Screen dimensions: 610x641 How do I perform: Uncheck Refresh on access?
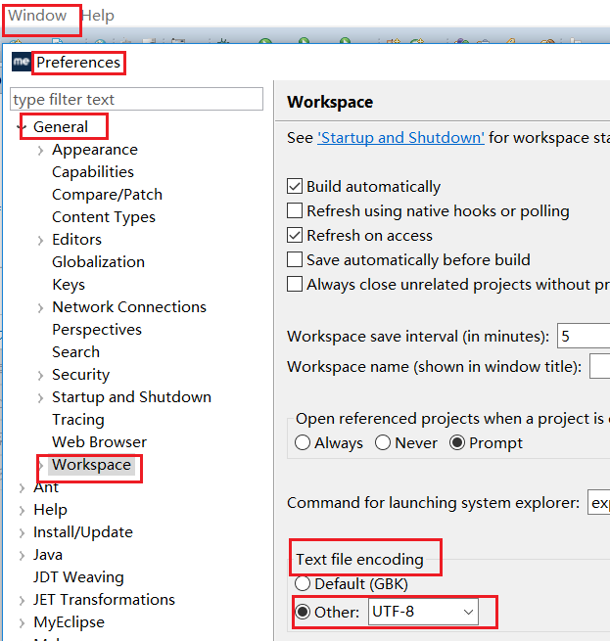295,235
